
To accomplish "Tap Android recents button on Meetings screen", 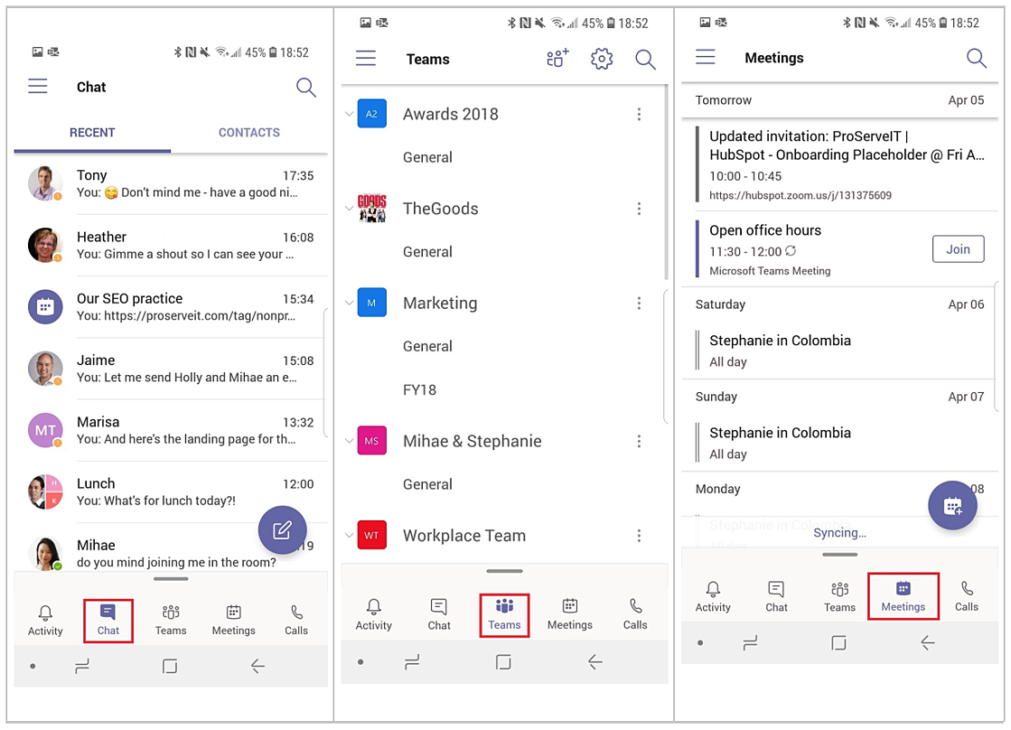I will pos(750,643).
